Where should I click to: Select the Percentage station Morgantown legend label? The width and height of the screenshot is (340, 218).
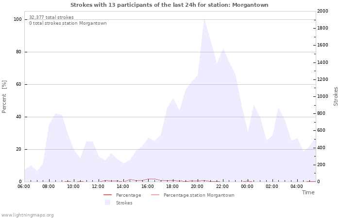pos(199,195)
